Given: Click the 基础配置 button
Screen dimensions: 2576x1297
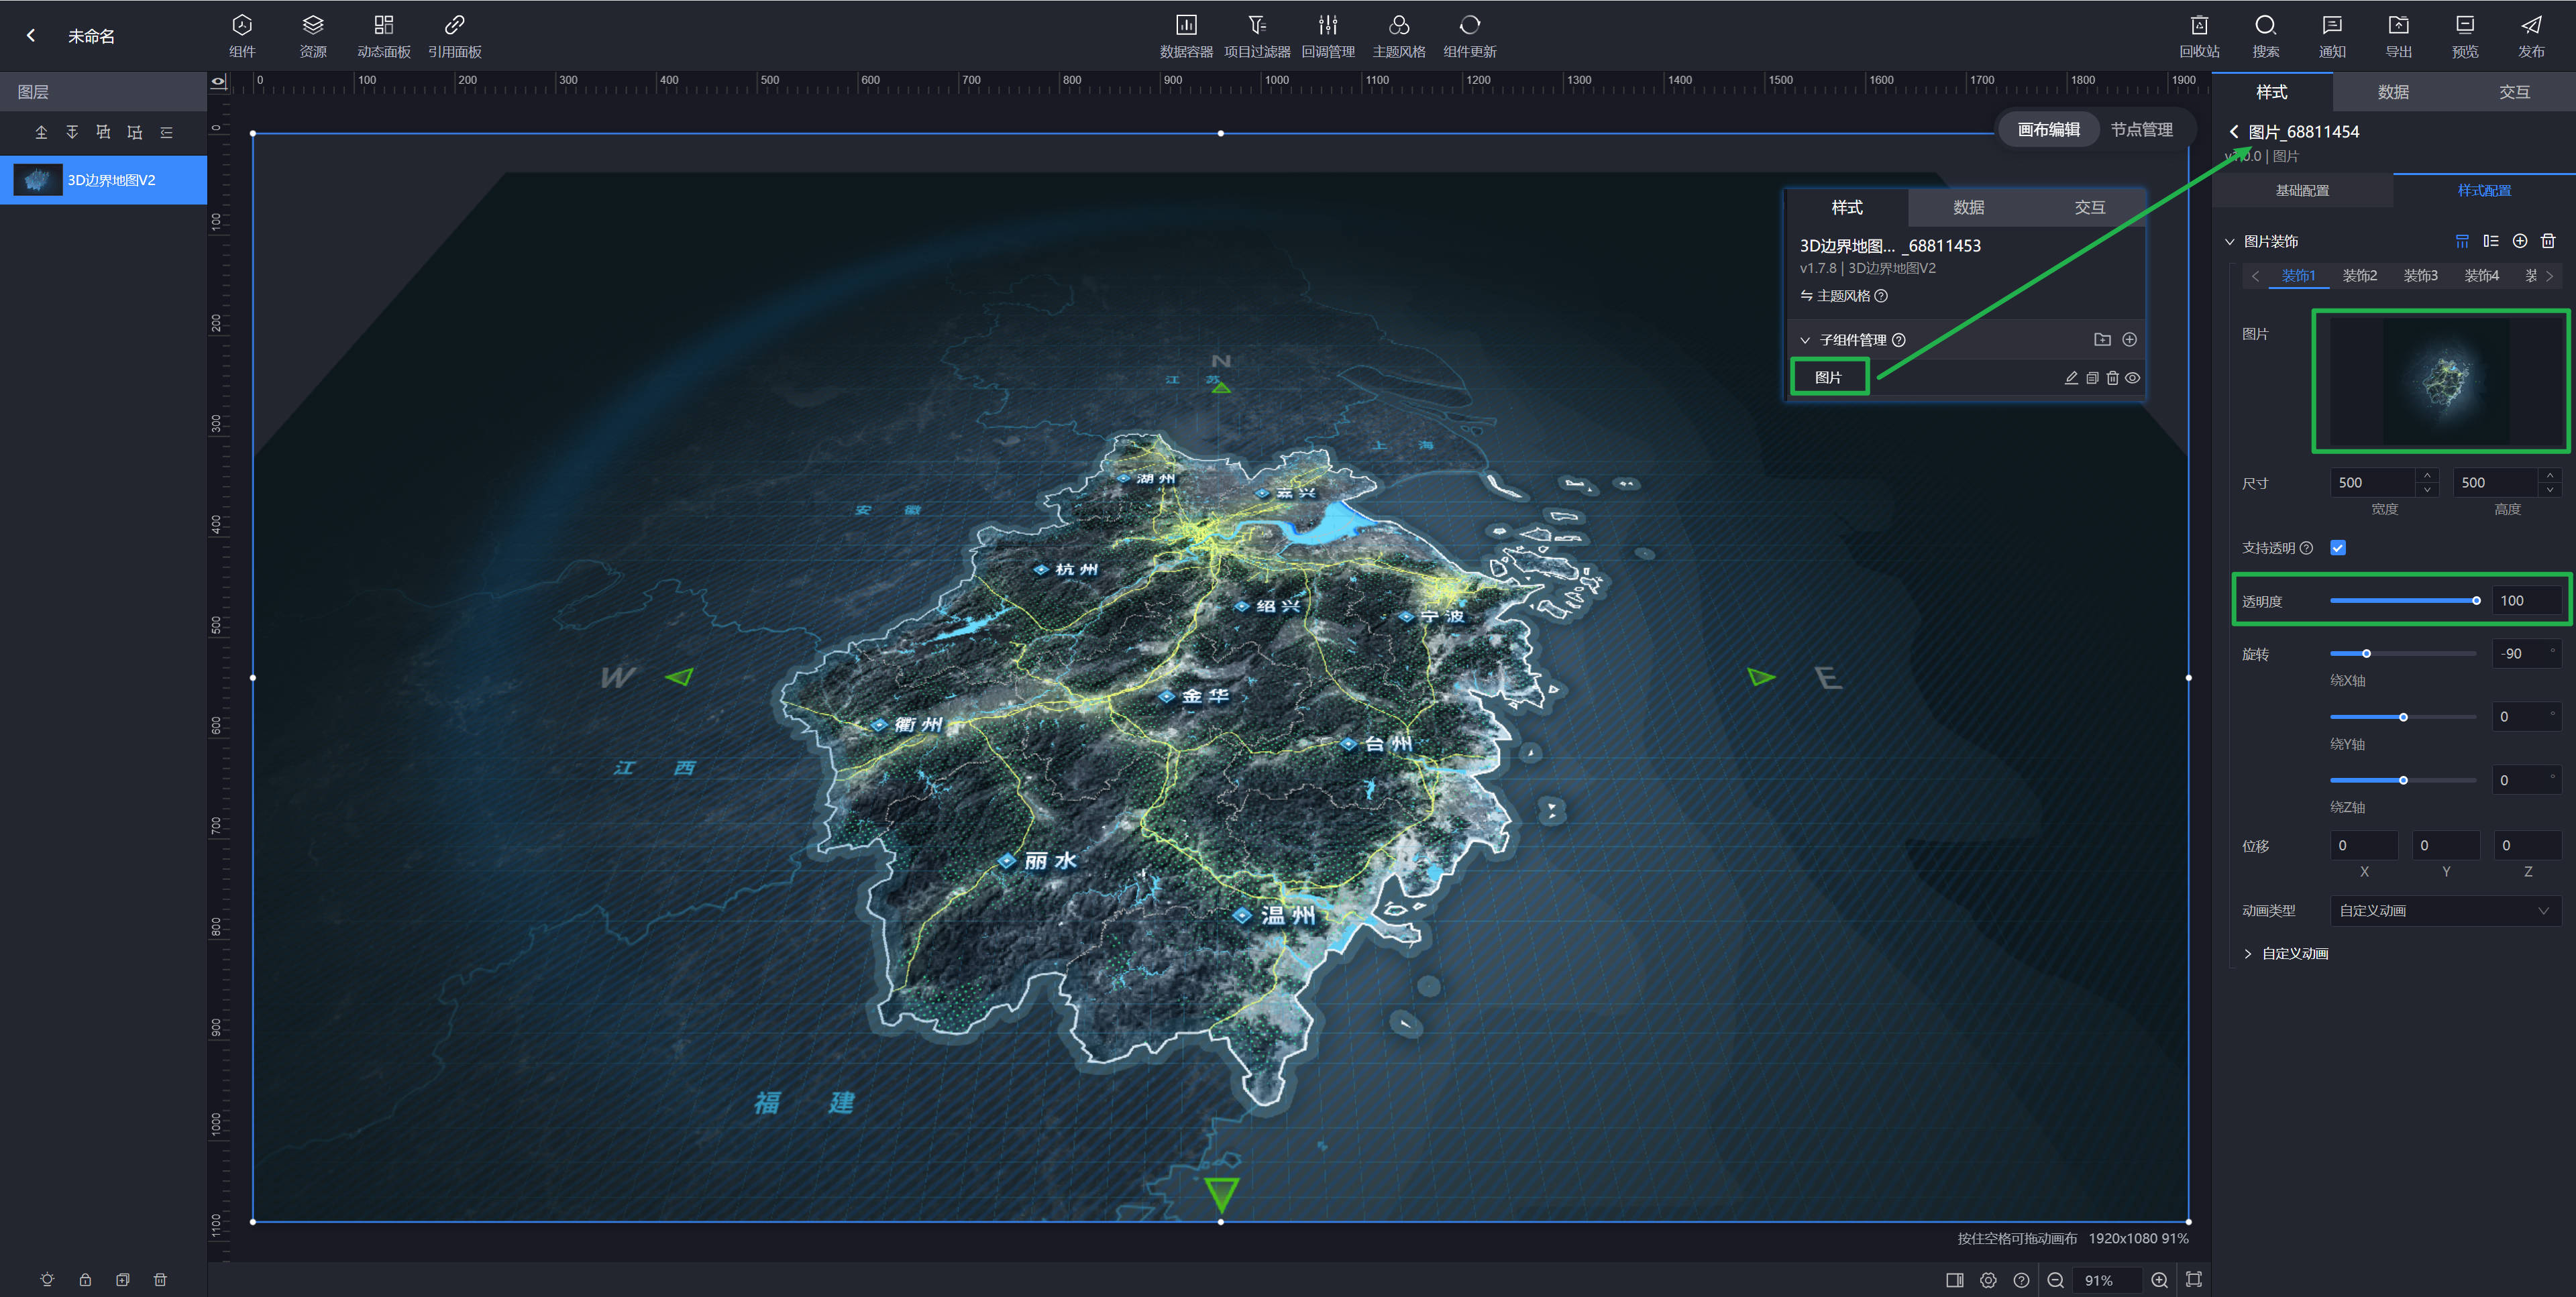Looking at the screenshot, I should coord(2302,190).
